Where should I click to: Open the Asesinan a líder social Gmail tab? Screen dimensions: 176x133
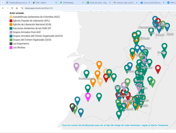click(125, 3)
